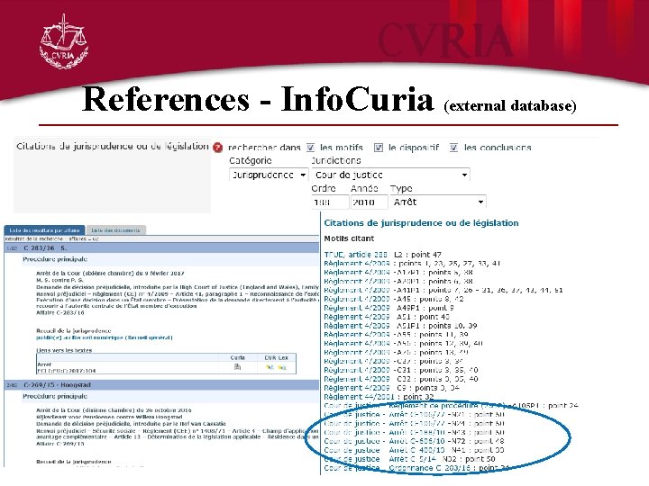This screenshot has width=649, height=486.
Task: Follow the 'publié(e) au Recueil numérique' link
Action: click(x=105, y=337)
